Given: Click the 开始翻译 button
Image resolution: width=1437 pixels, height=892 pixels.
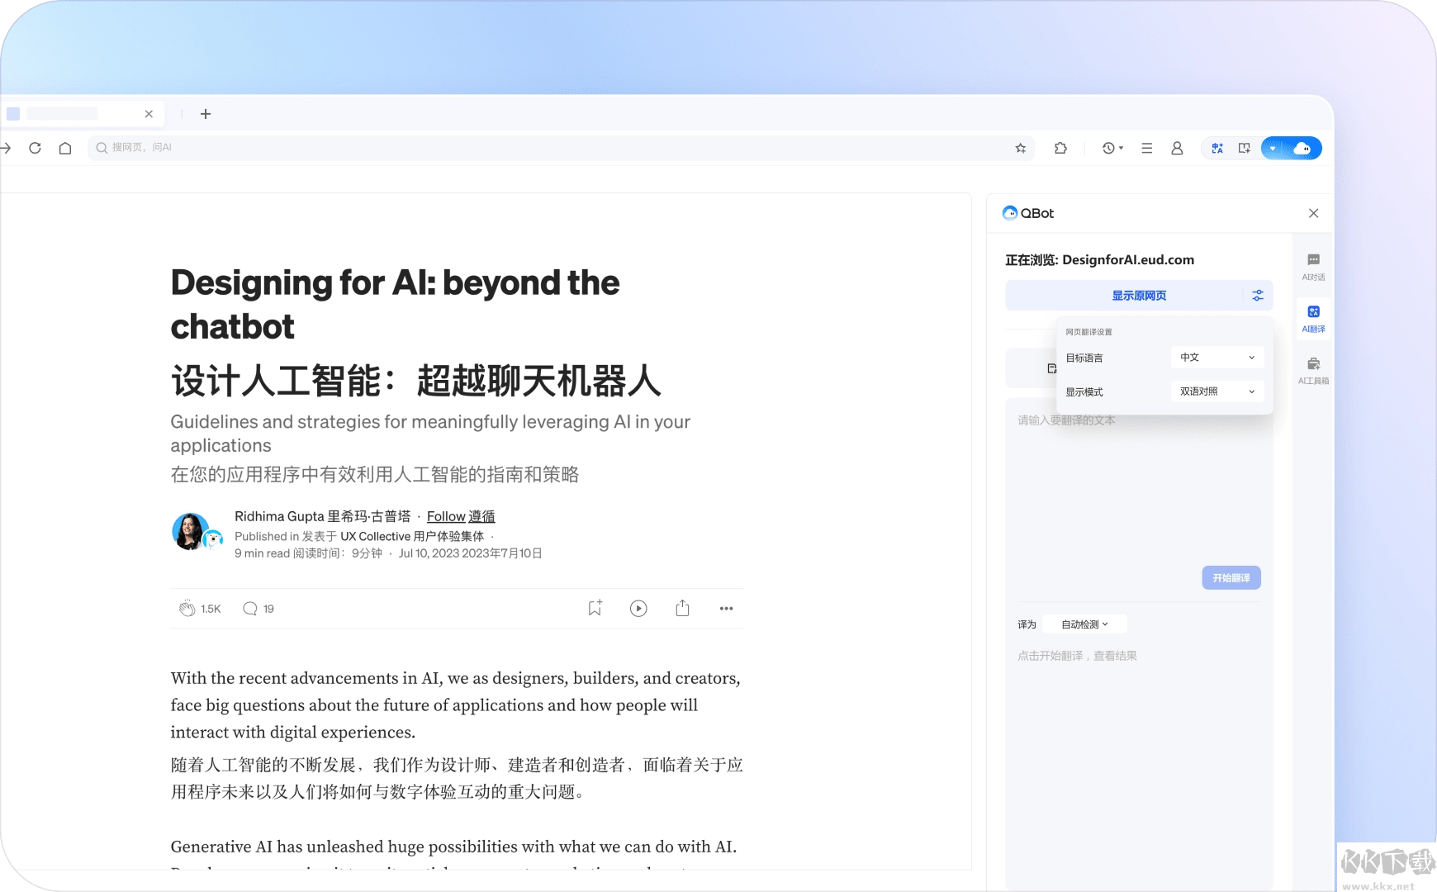Looking at the screenshot, I should (x=1231, y=578).
